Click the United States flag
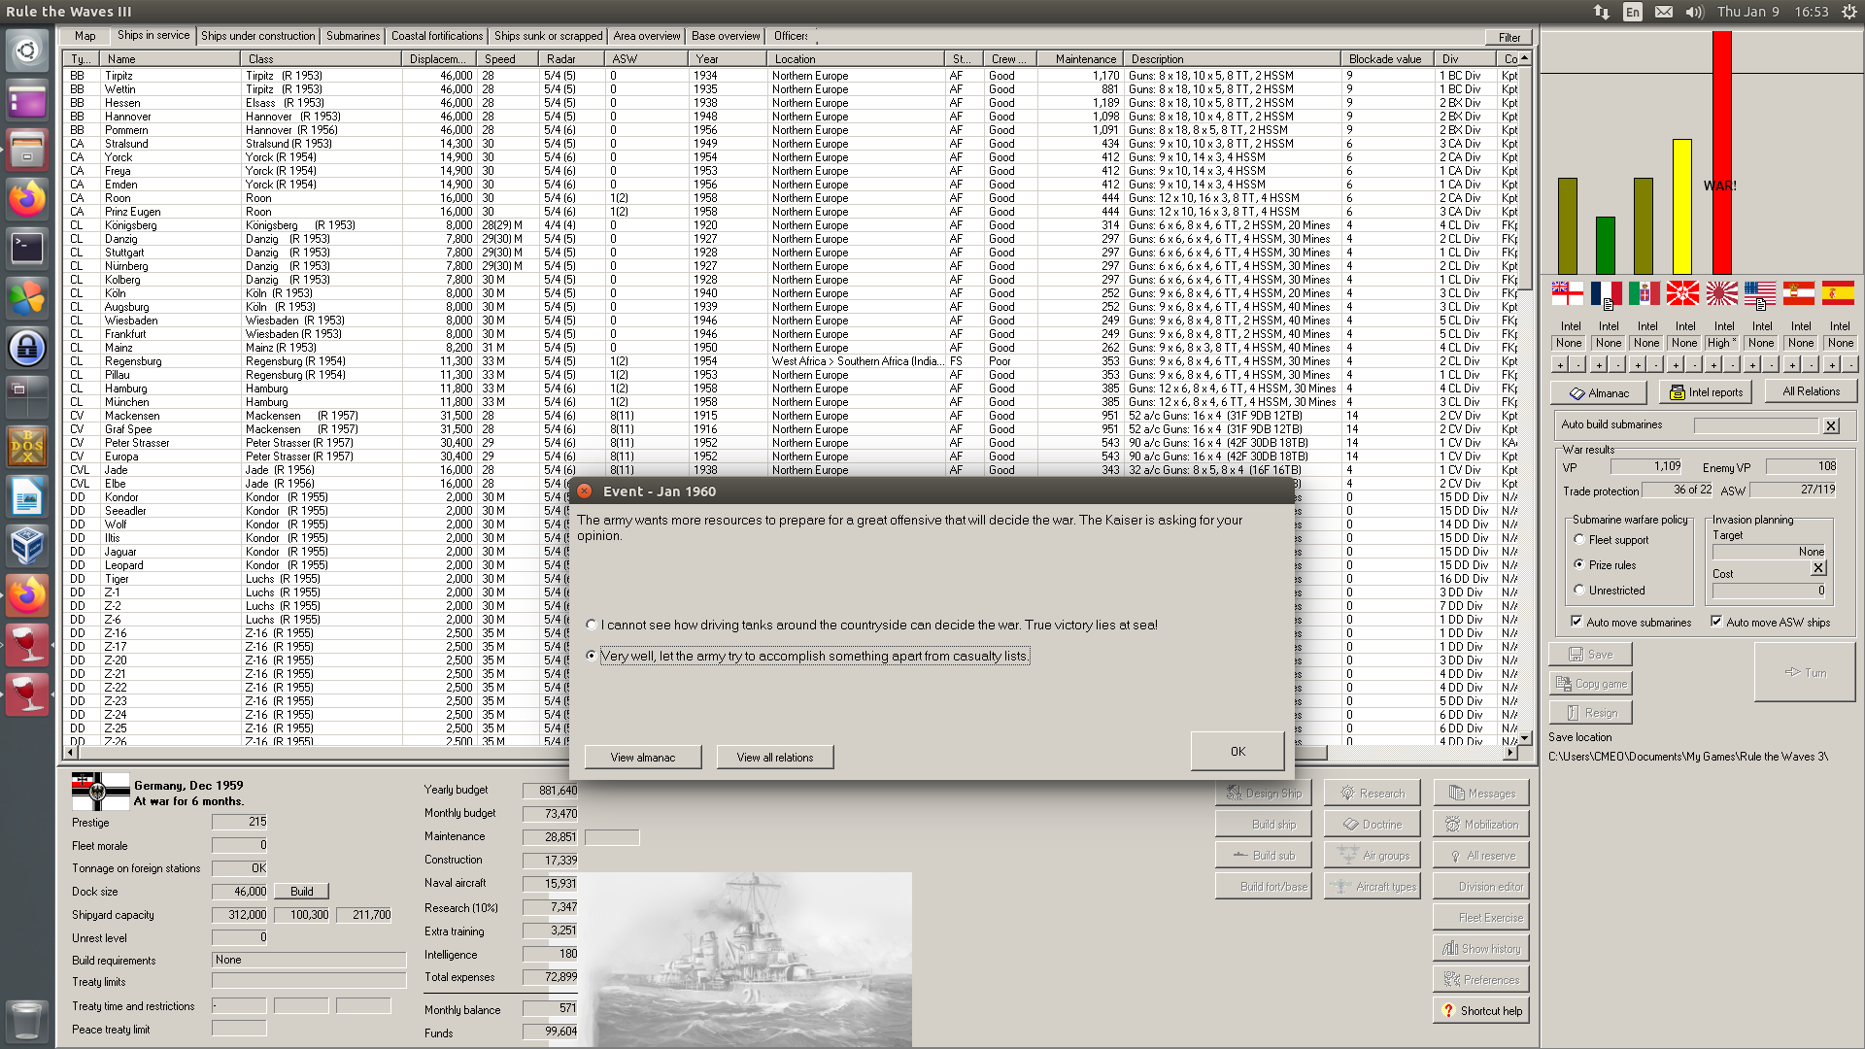Screen dimensions: 1865x1049 click(1760, 292)
